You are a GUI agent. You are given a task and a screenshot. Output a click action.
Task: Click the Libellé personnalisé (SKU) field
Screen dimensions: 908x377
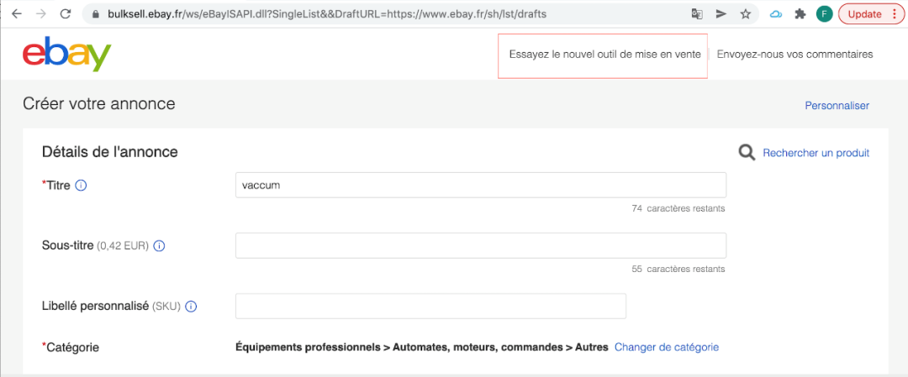click(430, 306)
